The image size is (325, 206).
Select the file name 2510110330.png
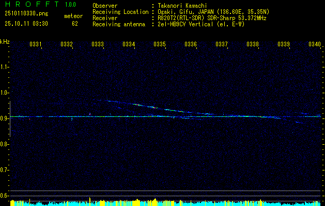point(26,14)
